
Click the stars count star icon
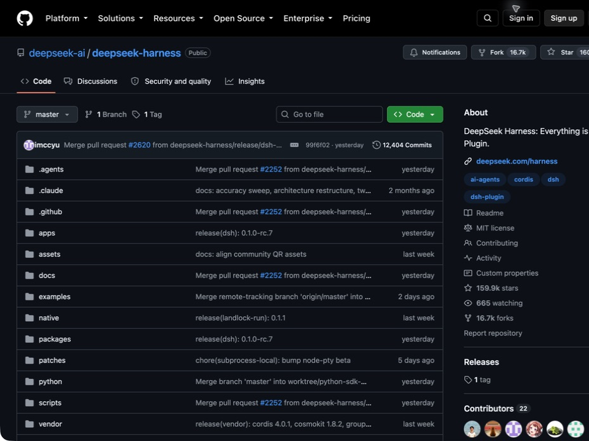click(x=467, y=288)
